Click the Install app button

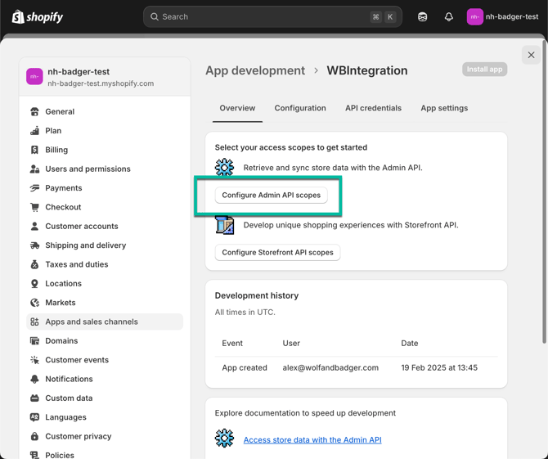(484, 70)
